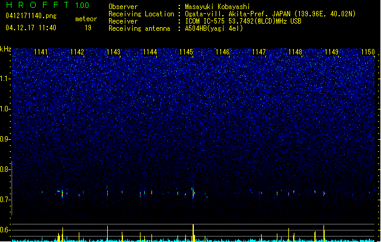The height and width of the screenshot is (242, 381).
Task: Click the 1.0 frequency axis label
Action: point(5,109)
